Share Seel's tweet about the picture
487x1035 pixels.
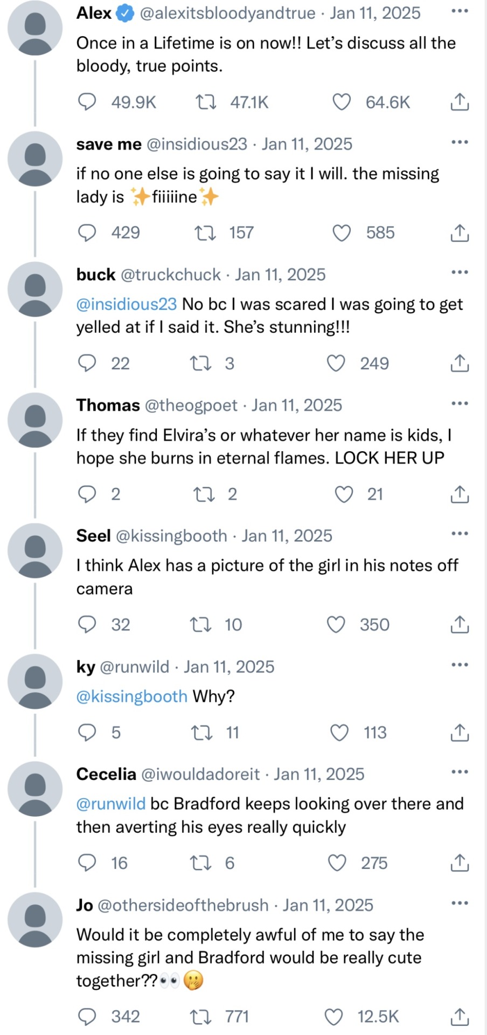[459, 624]
